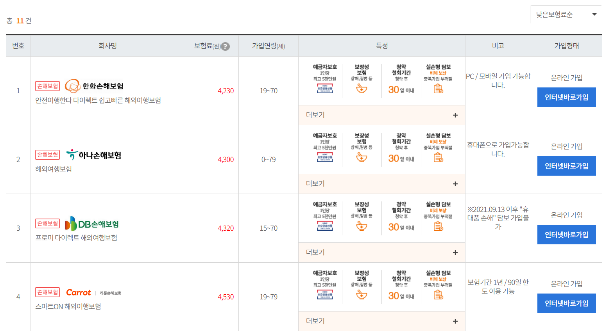
Task: Click premium value 4,230
Action: [226, 91]
